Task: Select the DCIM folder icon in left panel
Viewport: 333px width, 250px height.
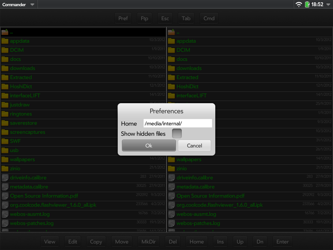Action: point(5,50)
